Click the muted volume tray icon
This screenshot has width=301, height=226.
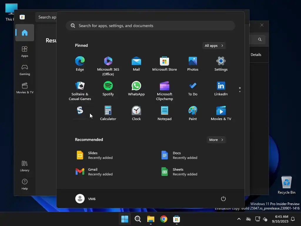point(265,219)
